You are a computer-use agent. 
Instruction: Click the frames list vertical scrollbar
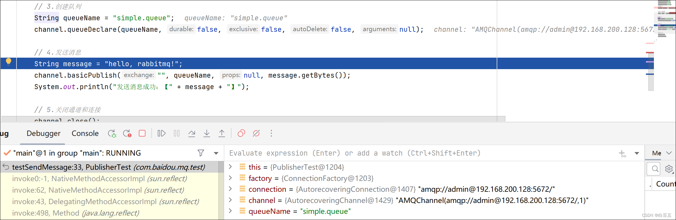[221, 190]
